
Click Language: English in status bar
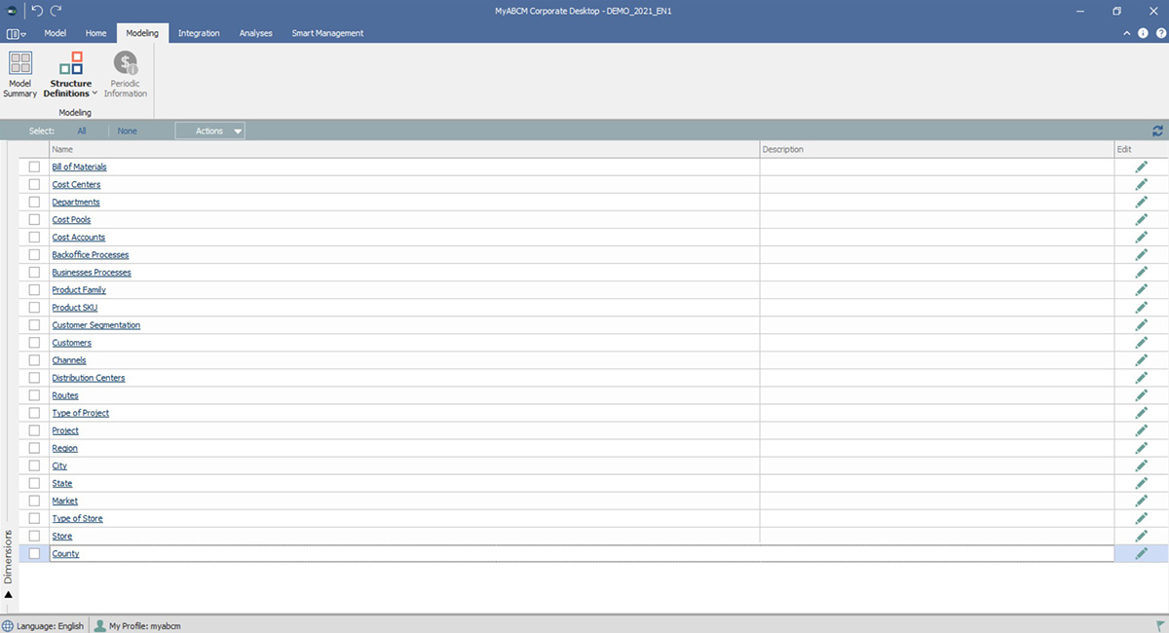tap(51, 625)
